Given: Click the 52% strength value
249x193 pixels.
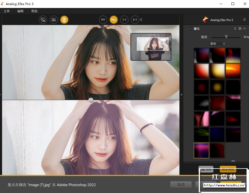Looking at the screenshot, I should [x=246, y=37].
